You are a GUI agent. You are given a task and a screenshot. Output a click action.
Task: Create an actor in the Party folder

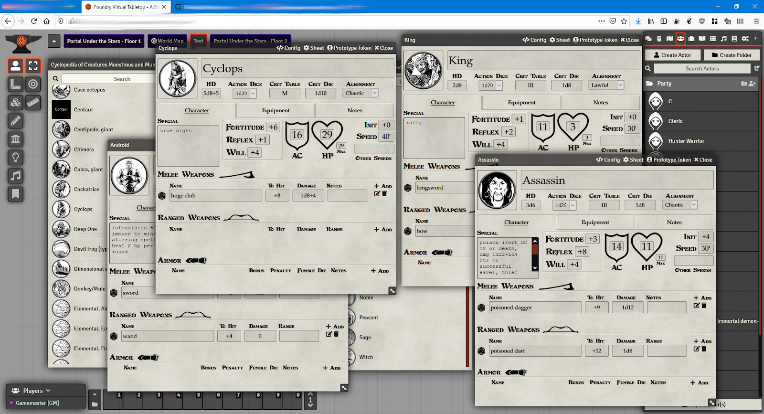(x=753, y=83)
